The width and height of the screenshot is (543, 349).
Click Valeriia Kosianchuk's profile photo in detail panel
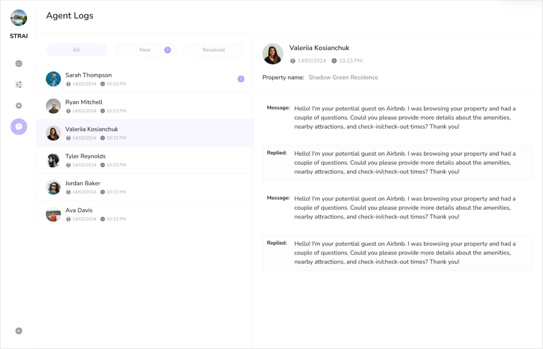(273, 54)
